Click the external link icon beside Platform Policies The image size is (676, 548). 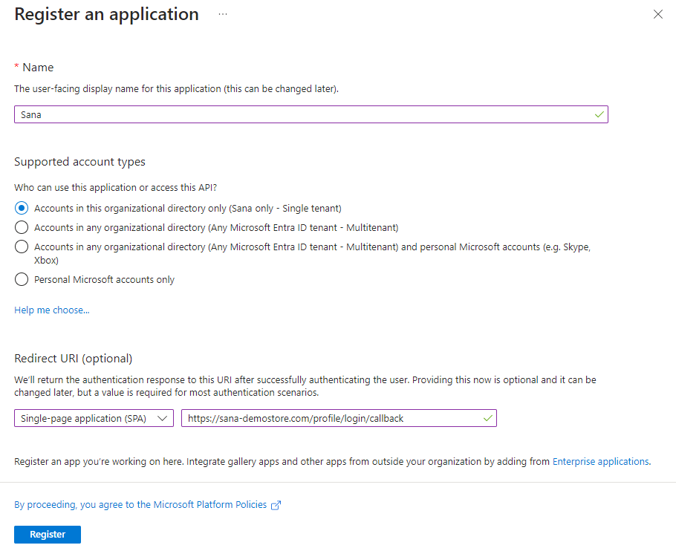(x=276, y=505)
